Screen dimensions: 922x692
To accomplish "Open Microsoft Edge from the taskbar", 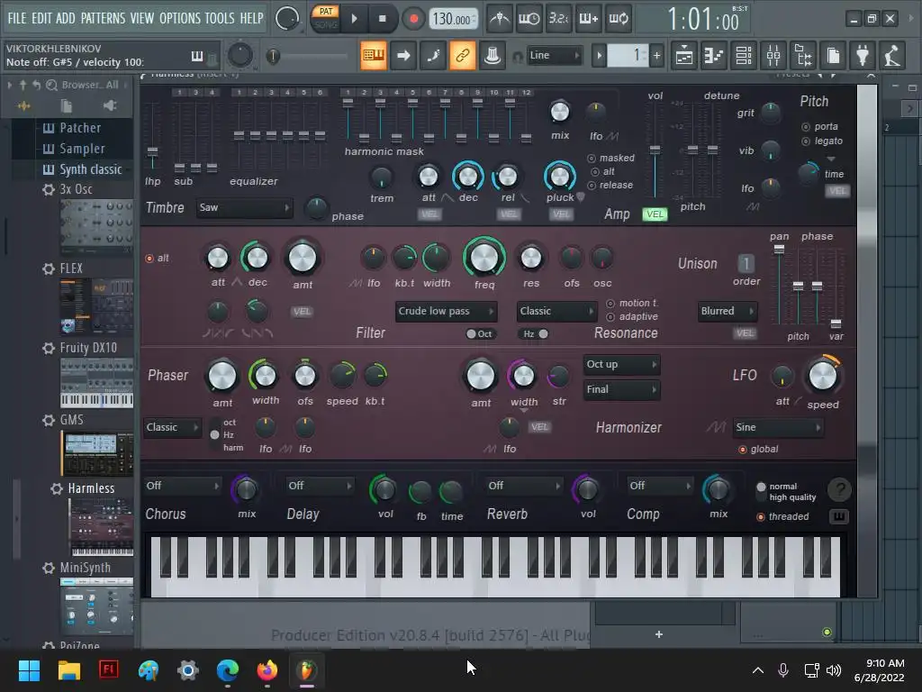I will (x=228, y=669).
